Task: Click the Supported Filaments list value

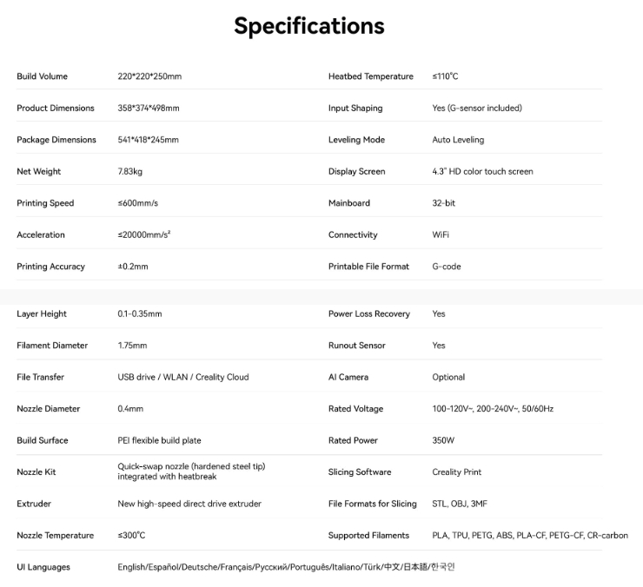Action: coord(530,536)
